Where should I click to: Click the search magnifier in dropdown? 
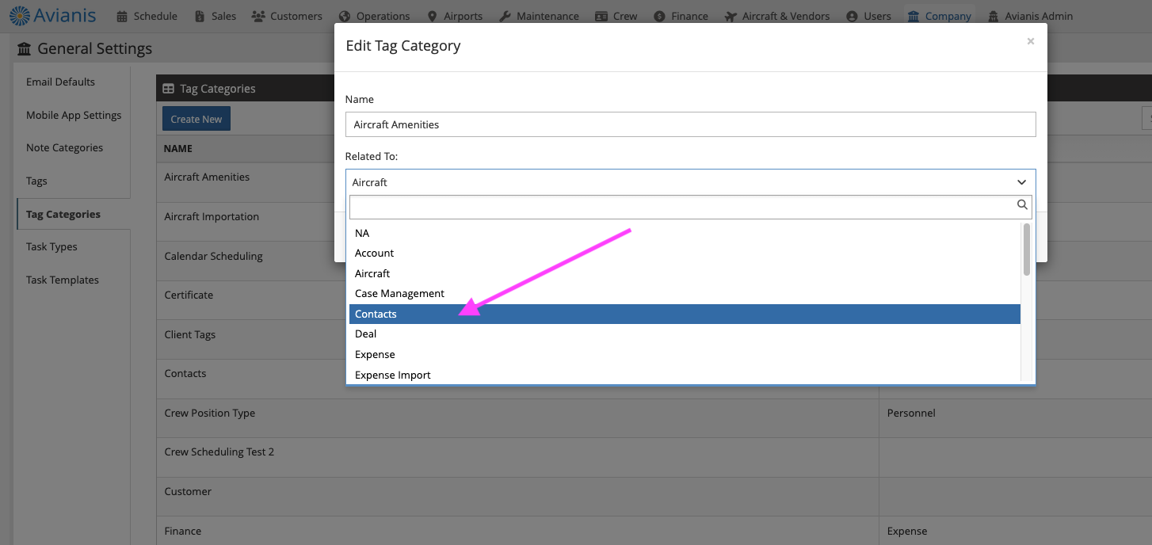[x=1022, y=205]
